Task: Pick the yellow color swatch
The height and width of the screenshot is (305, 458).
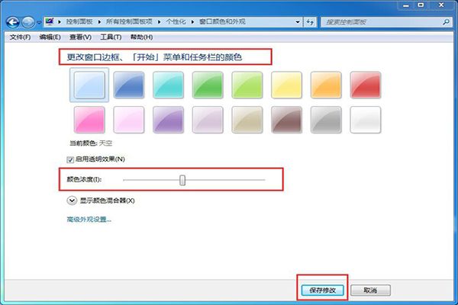Action: point(286,85)
